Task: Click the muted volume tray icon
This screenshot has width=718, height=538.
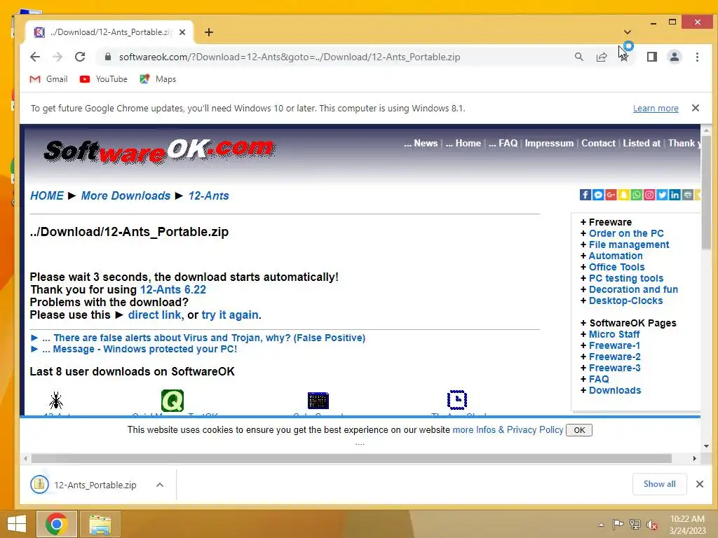Action: click(651, 524)
